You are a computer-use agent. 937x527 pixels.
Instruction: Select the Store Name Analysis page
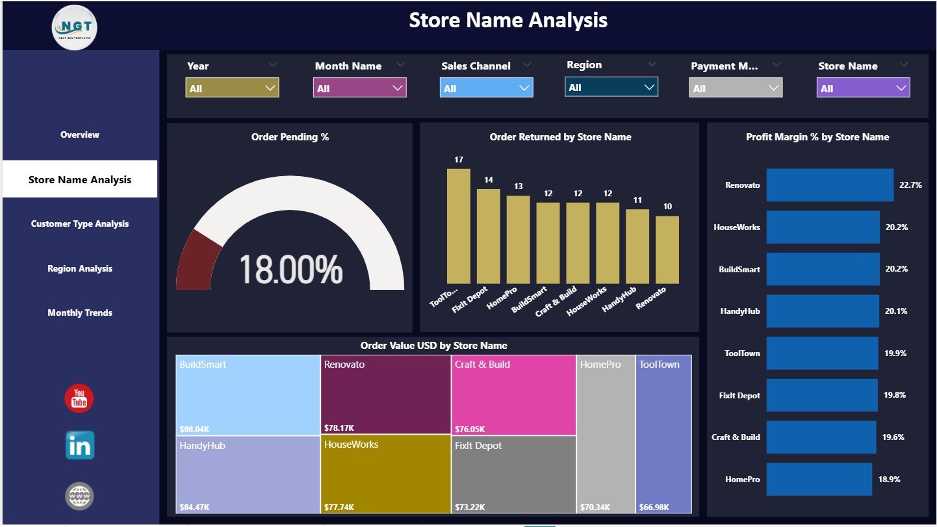click(x=79, y=179)
